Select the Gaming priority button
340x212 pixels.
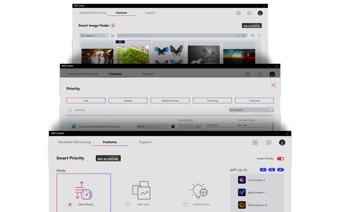[x=128, y=101]
